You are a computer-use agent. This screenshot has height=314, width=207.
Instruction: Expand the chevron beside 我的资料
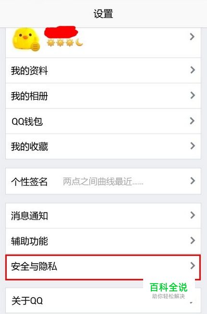coord(193,70)
